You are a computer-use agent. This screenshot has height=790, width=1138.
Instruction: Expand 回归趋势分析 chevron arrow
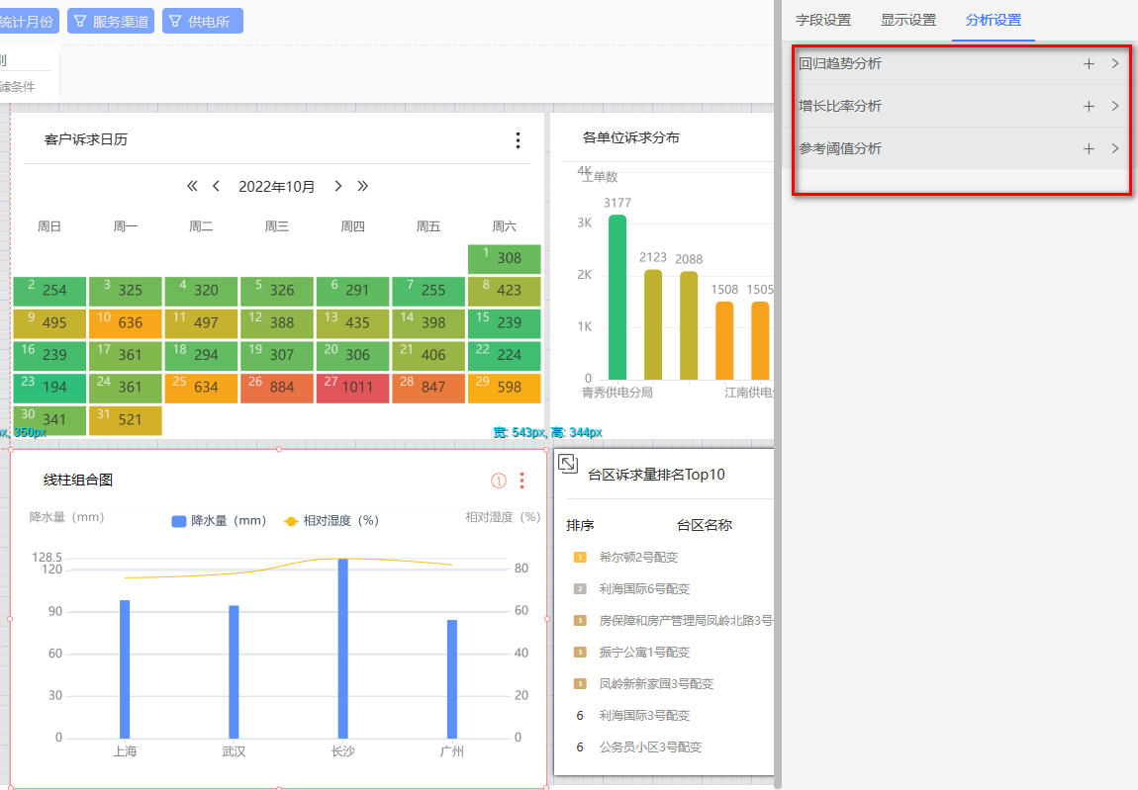pyautogui.click(x=1115, y=64)
